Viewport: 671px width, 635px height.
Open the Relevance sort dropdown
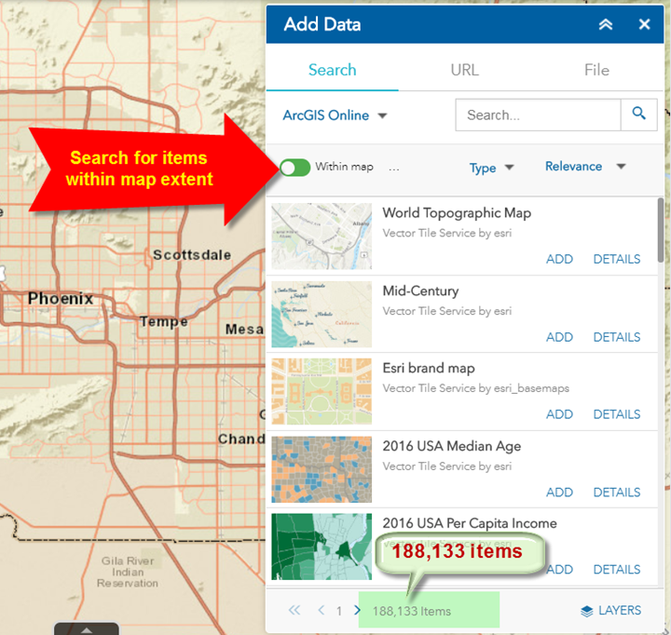pyautogui.click(x=584, y=167)
